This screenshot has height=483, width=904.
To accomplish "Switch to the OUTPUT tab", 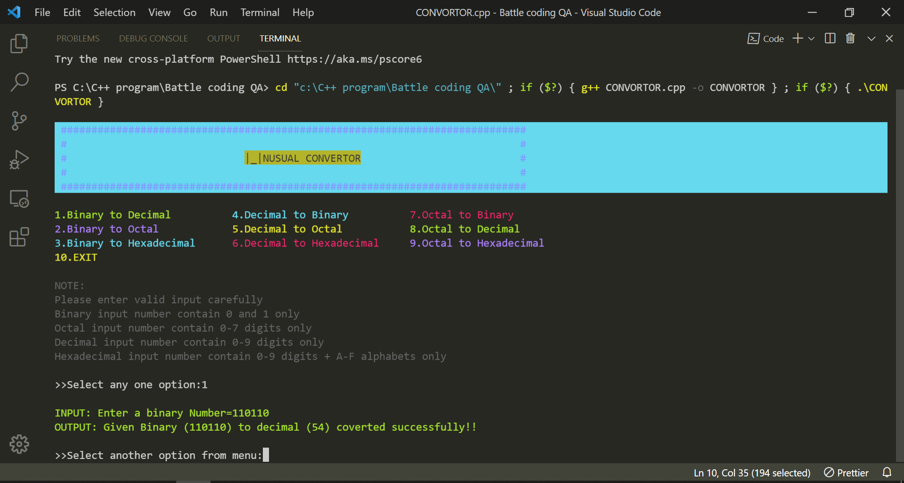I will (223, 38).
